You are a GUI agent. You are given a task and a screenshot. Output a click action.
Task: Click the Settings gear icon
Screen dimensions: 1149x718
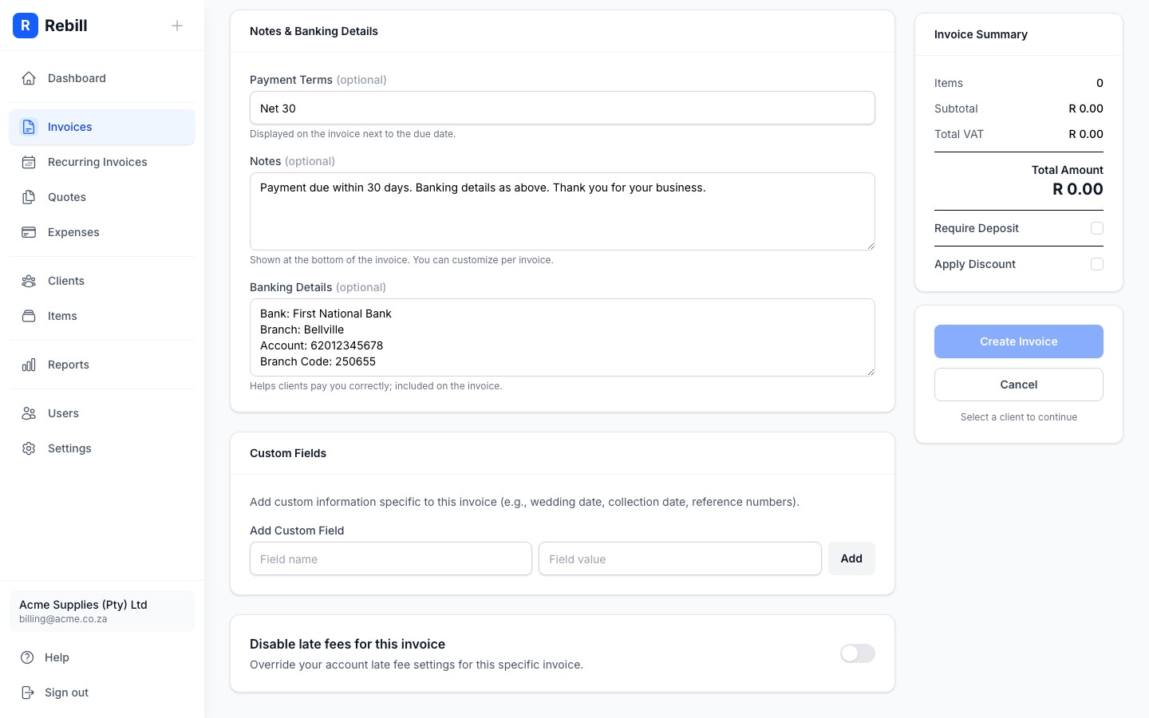tap(29, 448)
